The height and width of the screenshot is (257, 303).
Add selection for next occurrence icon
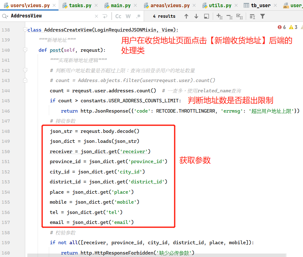pyautogui.click(x=220, y=16)
